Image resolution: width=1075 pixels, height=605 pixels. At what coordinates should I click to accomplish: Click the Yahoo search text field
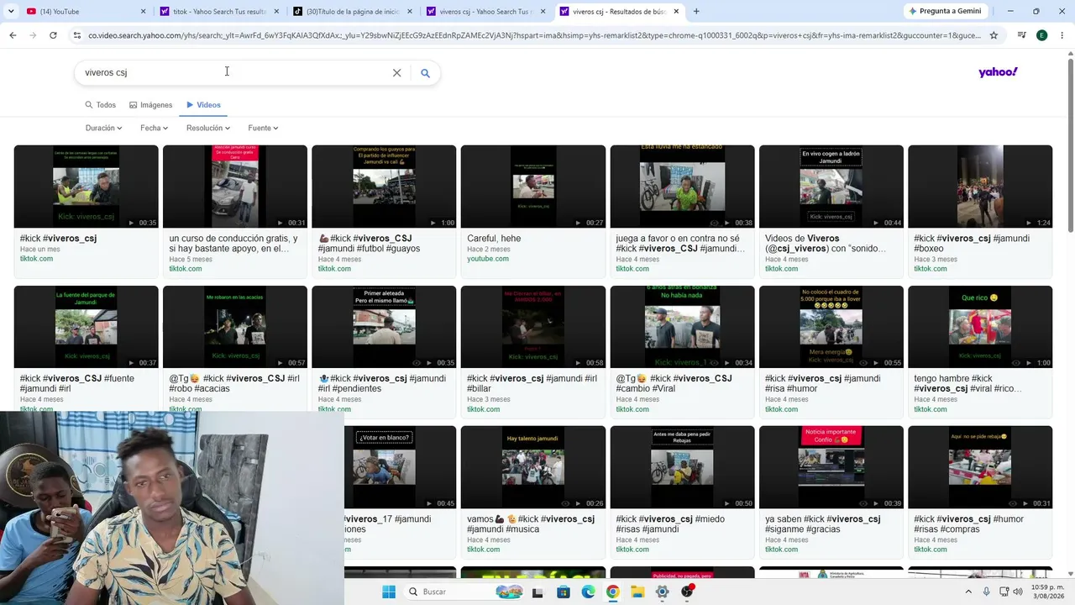[x=235, y=73]
